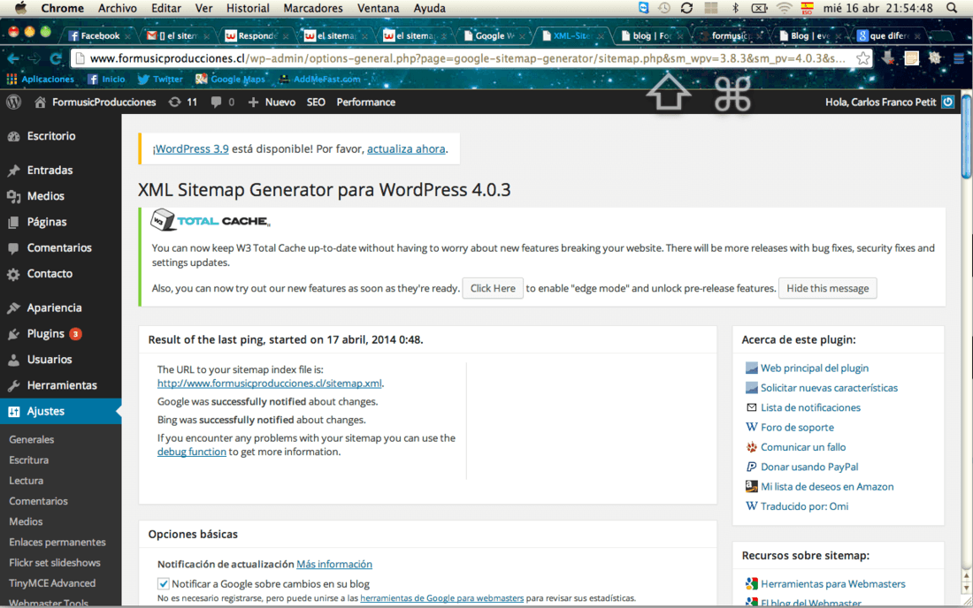Open Herramientas para Webmasters link

832,584
